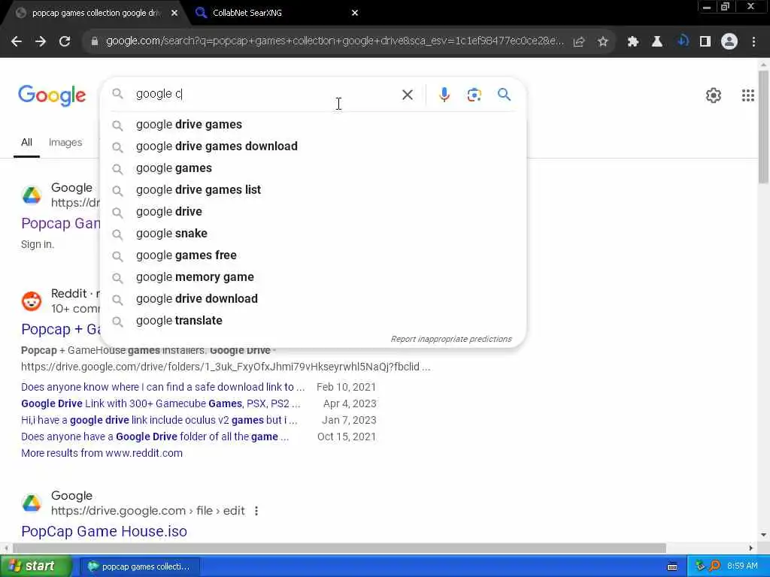Choose suggestion 'google drive download'
Image resolution: width=770 pixels, height=577 pixels.
[x=313, y=299]
